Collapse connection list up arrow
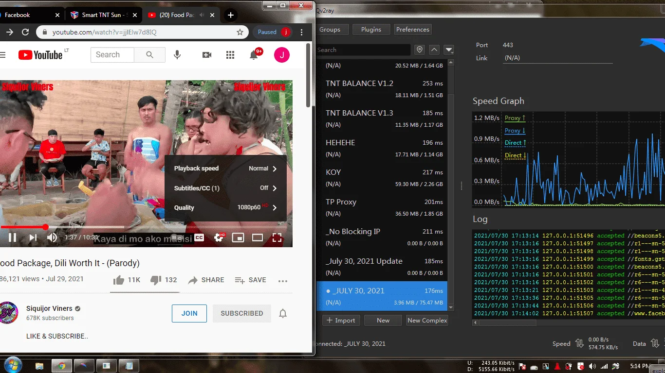 click(x=434, y=50)
